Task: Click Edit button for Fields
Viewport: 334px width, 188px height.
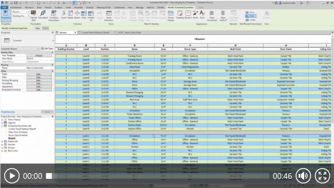Action: pos(39,74)
